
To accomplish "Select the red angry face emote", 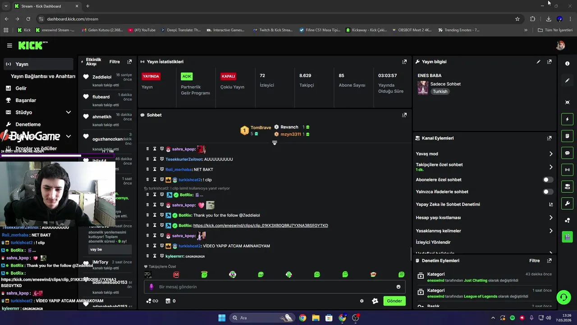I will [176, 274].
